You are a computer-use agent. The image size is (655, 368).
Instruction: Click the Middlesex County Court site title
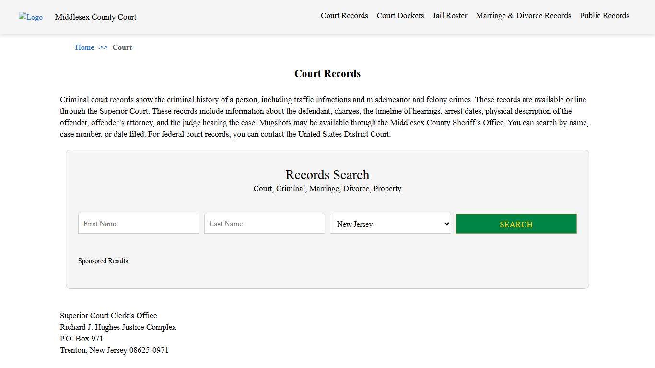pyautogui.click(x=95, y=17)
